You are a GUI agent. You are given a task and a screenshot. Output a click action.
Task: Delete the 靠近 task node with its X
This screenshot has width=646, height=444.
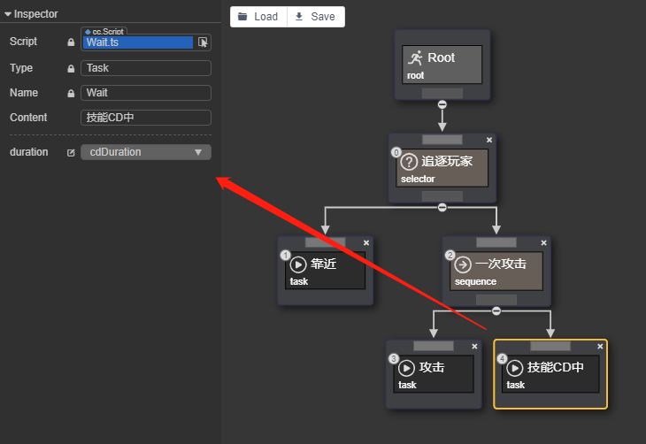366,242
